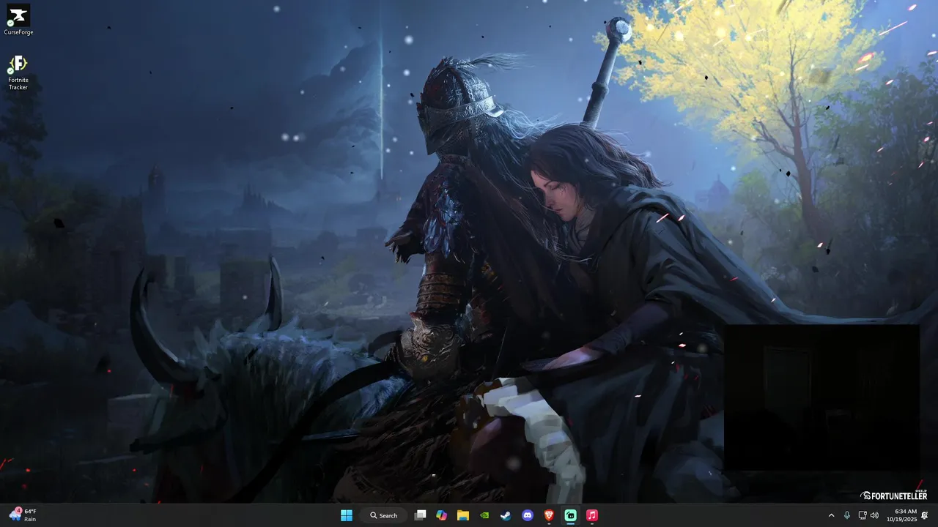Open Apple Music from the taskbar
The width and height of the screenshot is (938, 527).
tap(592, 515)
